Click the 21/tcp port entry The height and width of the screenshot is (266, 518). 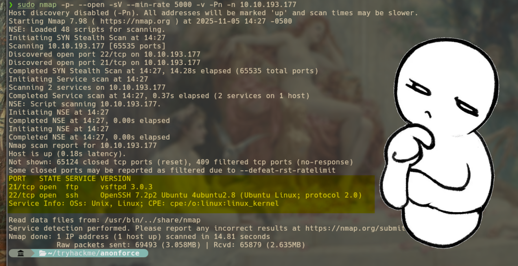[x=22, y=187]
